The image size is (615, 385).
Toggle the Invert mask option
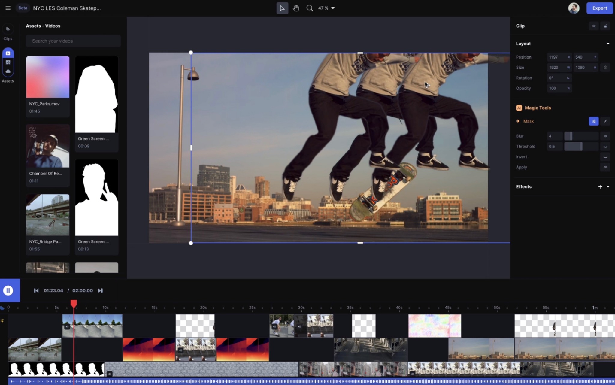[605, 157]
